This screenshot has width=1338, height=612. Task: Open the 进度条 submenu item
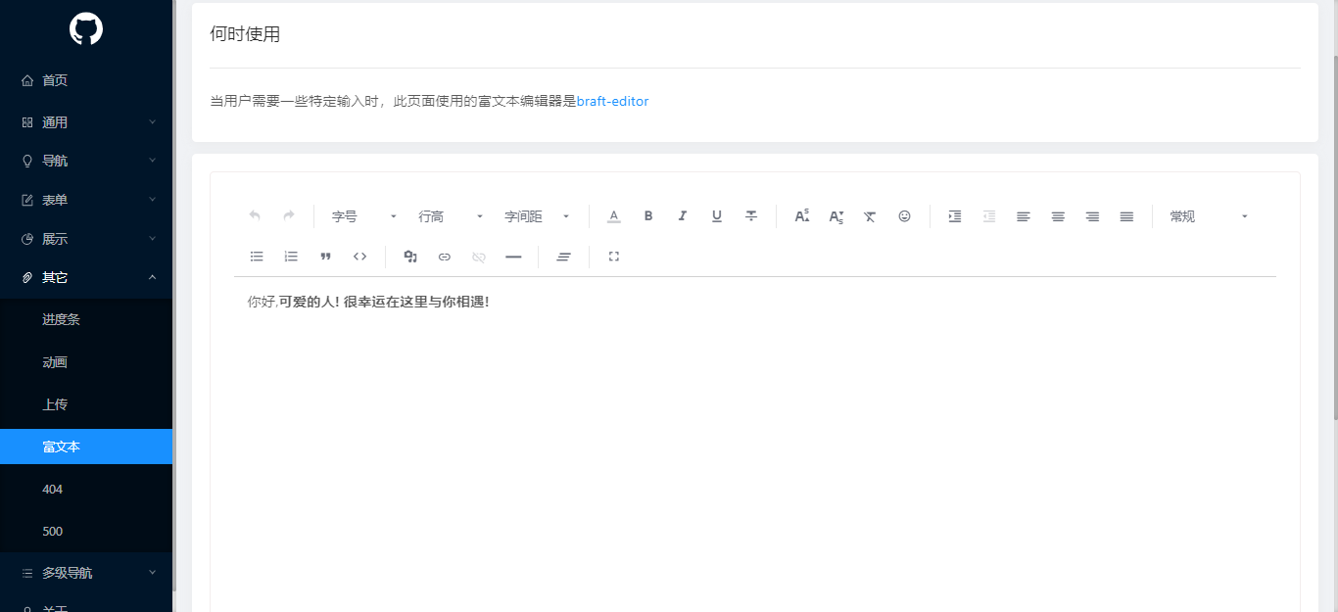point(86,319)
